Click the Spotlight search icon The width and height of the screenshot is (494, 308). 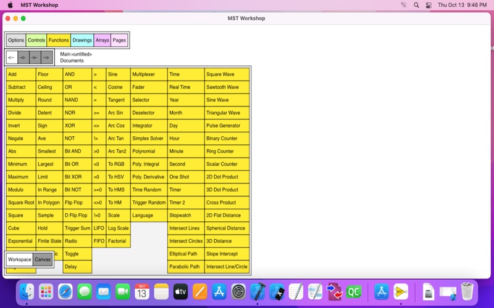(x=416, y=5)
